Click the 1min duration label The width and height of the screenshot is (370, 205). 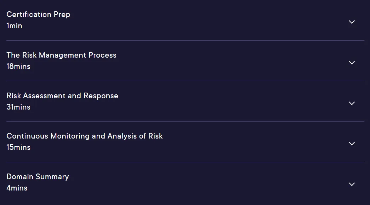tap(14, 26)
